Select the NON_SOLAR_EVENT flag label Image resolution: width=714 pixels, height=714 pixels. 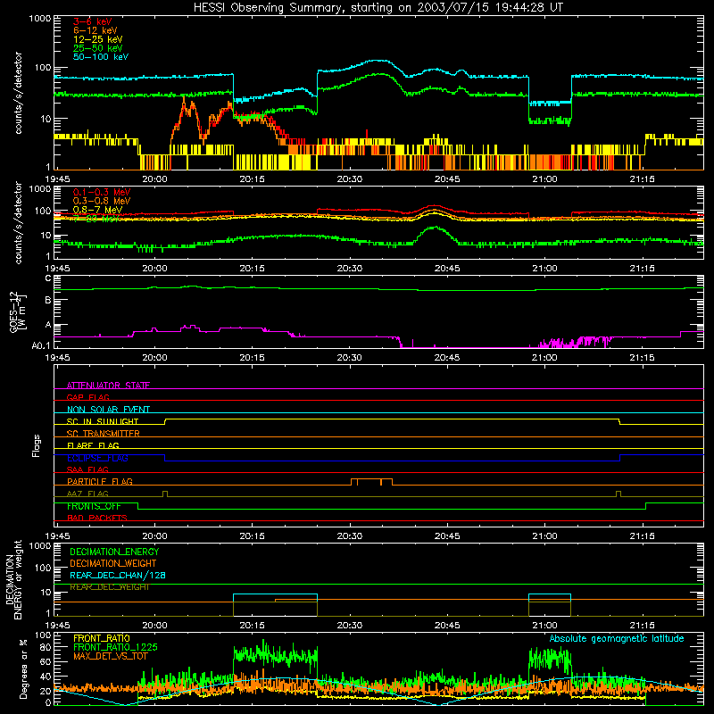coord(108,410)
